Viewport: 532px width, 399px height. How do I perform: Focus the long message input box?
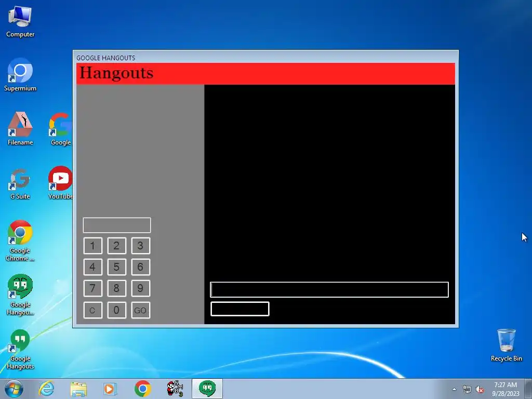pos(329,290)
